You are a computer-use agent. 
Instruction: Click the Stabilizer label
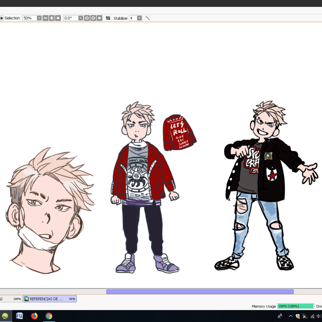click(120, 18)
